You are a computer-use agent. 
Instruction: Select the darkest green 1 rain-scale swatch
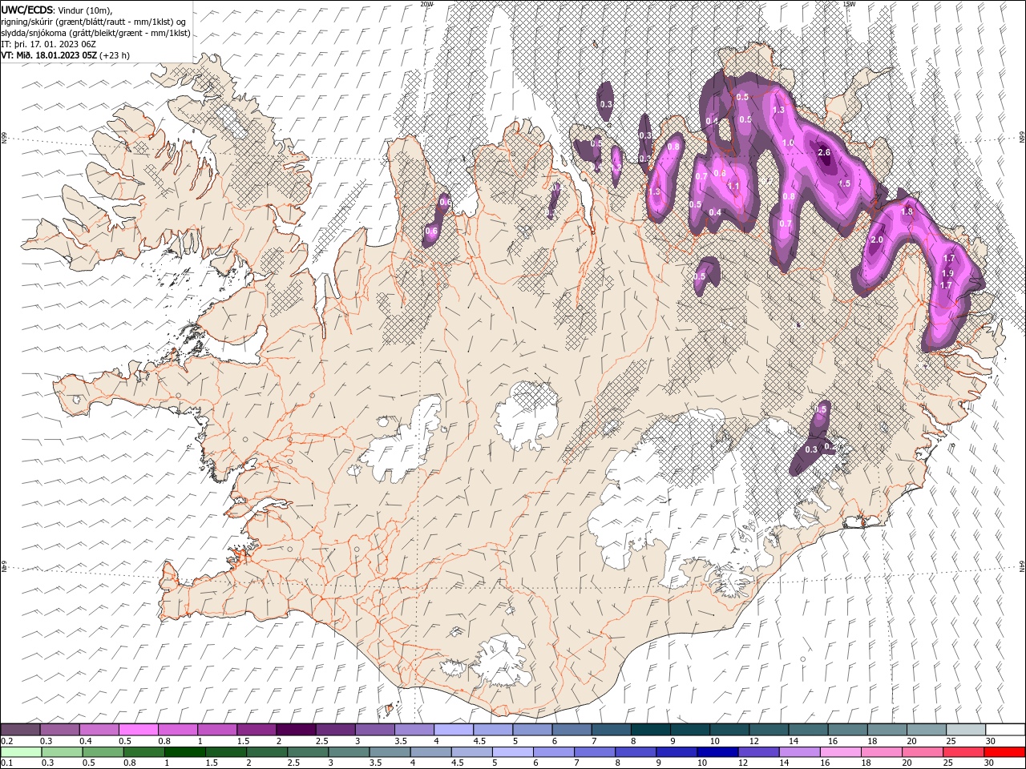(185, 752)
